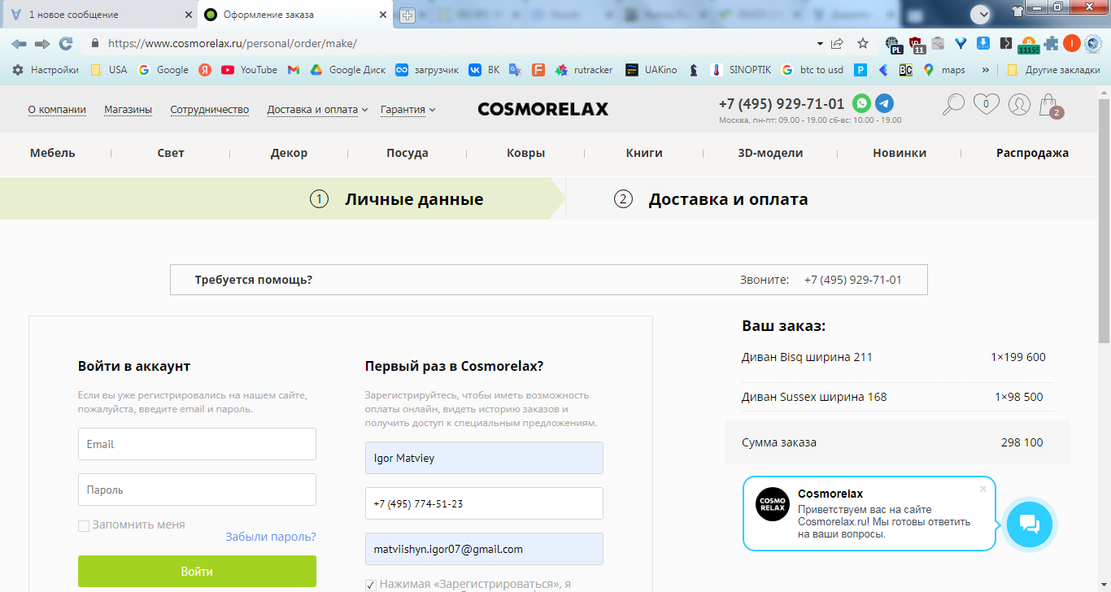Click the Диван Sussex ширина 168 item
The image size is (1111, 592).
(814, 397)
